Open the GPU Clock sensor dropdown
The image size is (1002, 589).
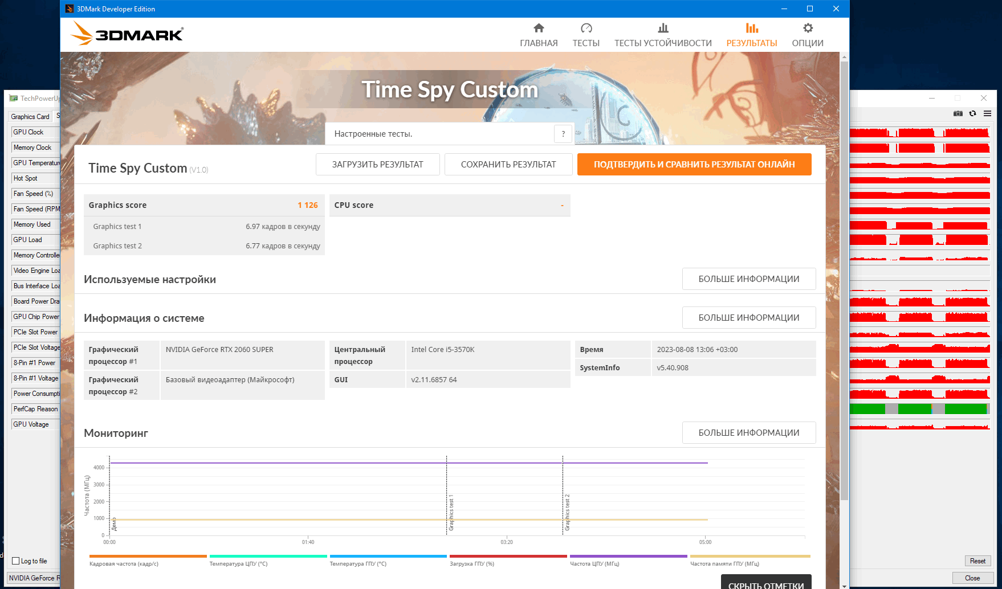pyautogui.click(x=35, y=132)
